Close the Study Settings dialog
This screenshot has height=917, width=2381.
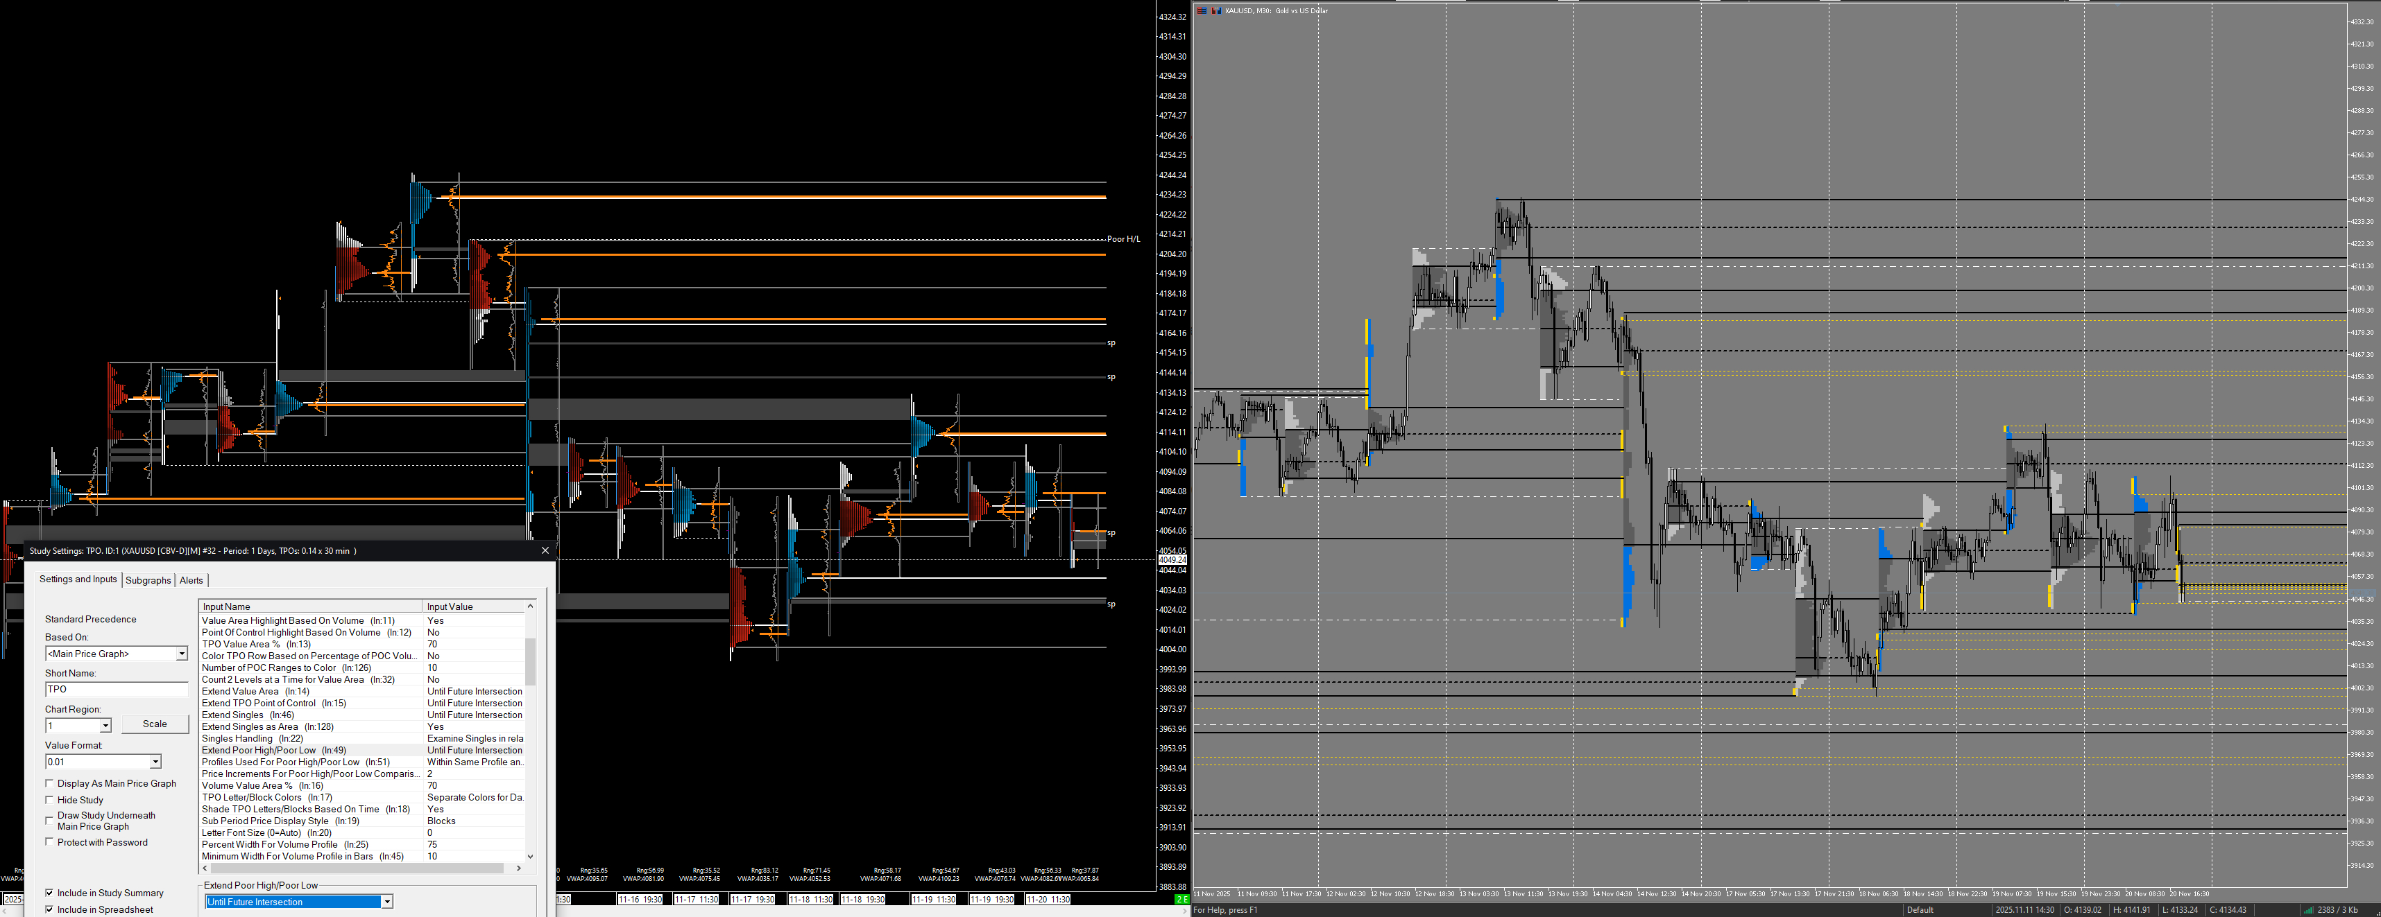pyautogui.click(x=545, y=550)
